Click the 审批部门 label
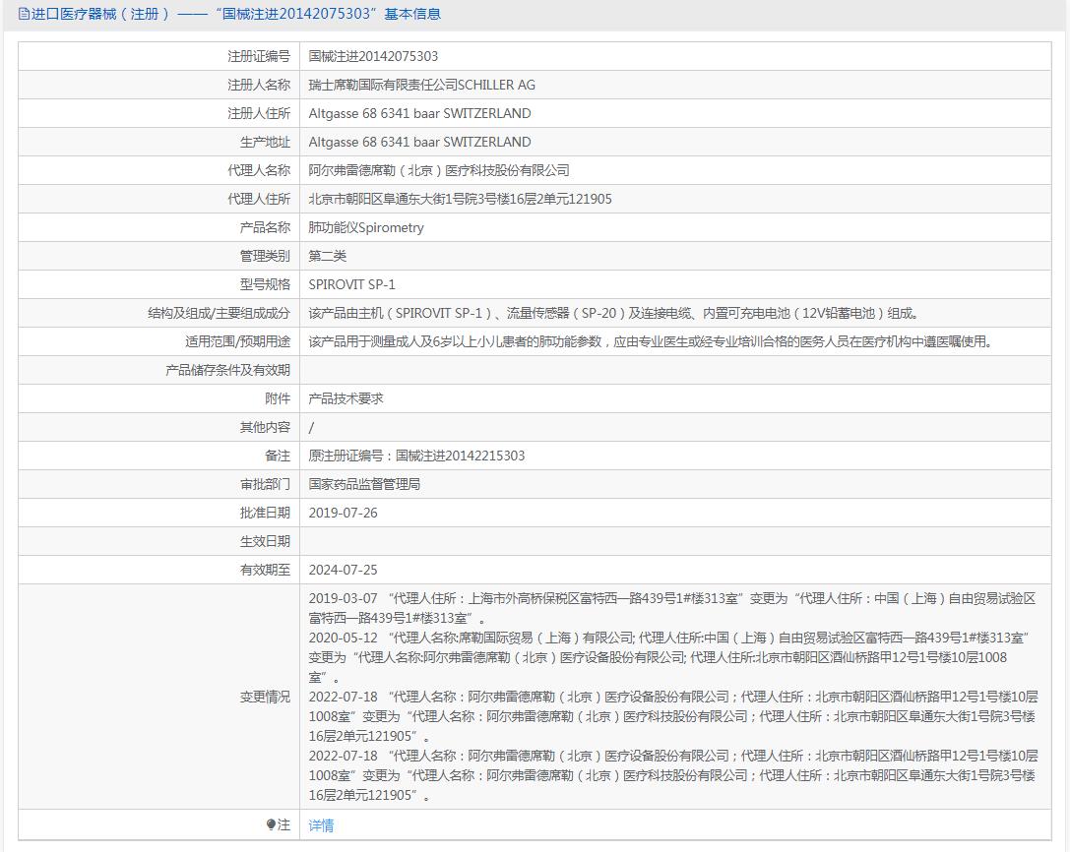This screenshot has width=1070, height=852. (x=265, y=484)
